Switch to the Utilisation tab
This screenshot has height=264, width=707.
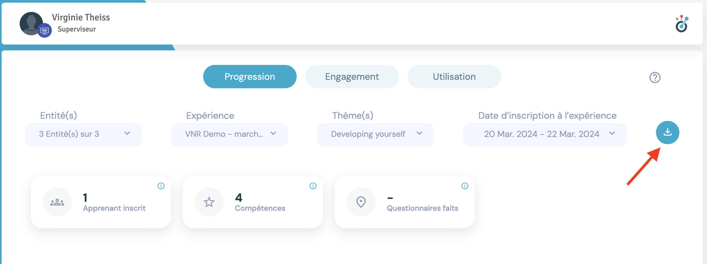click(454, 77)
